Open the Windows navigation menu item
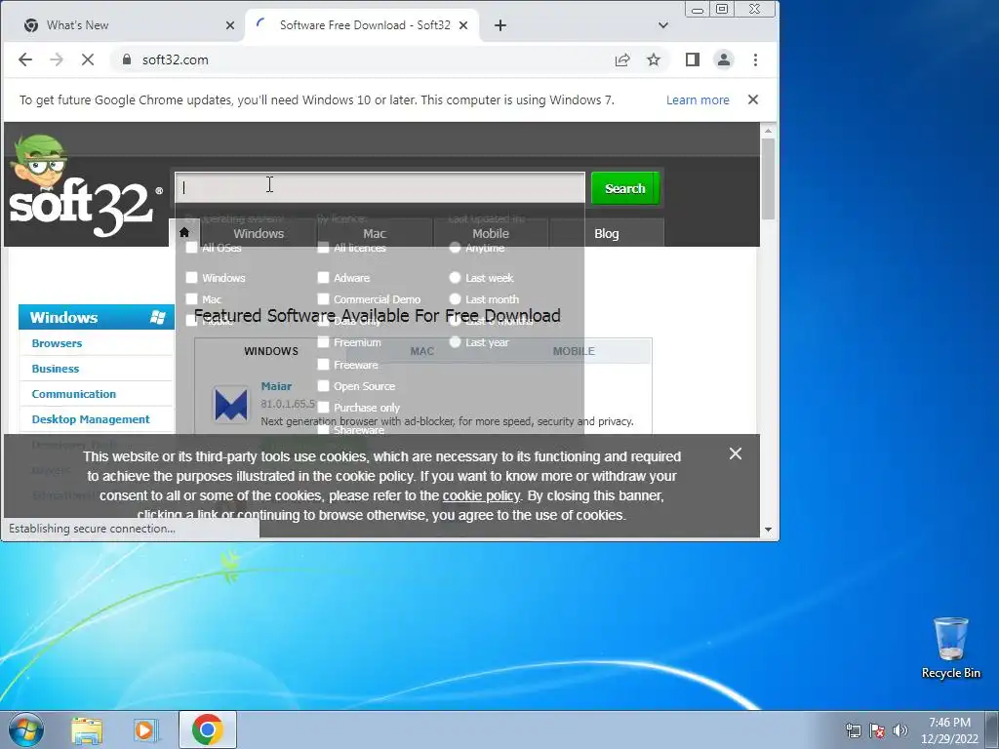This screenshot has height=749, width=999. click(259, 233)
